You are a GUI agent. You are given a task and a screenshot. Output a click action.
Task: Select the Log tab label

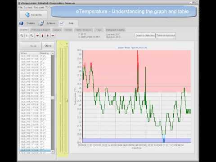(x=71, y=23)
